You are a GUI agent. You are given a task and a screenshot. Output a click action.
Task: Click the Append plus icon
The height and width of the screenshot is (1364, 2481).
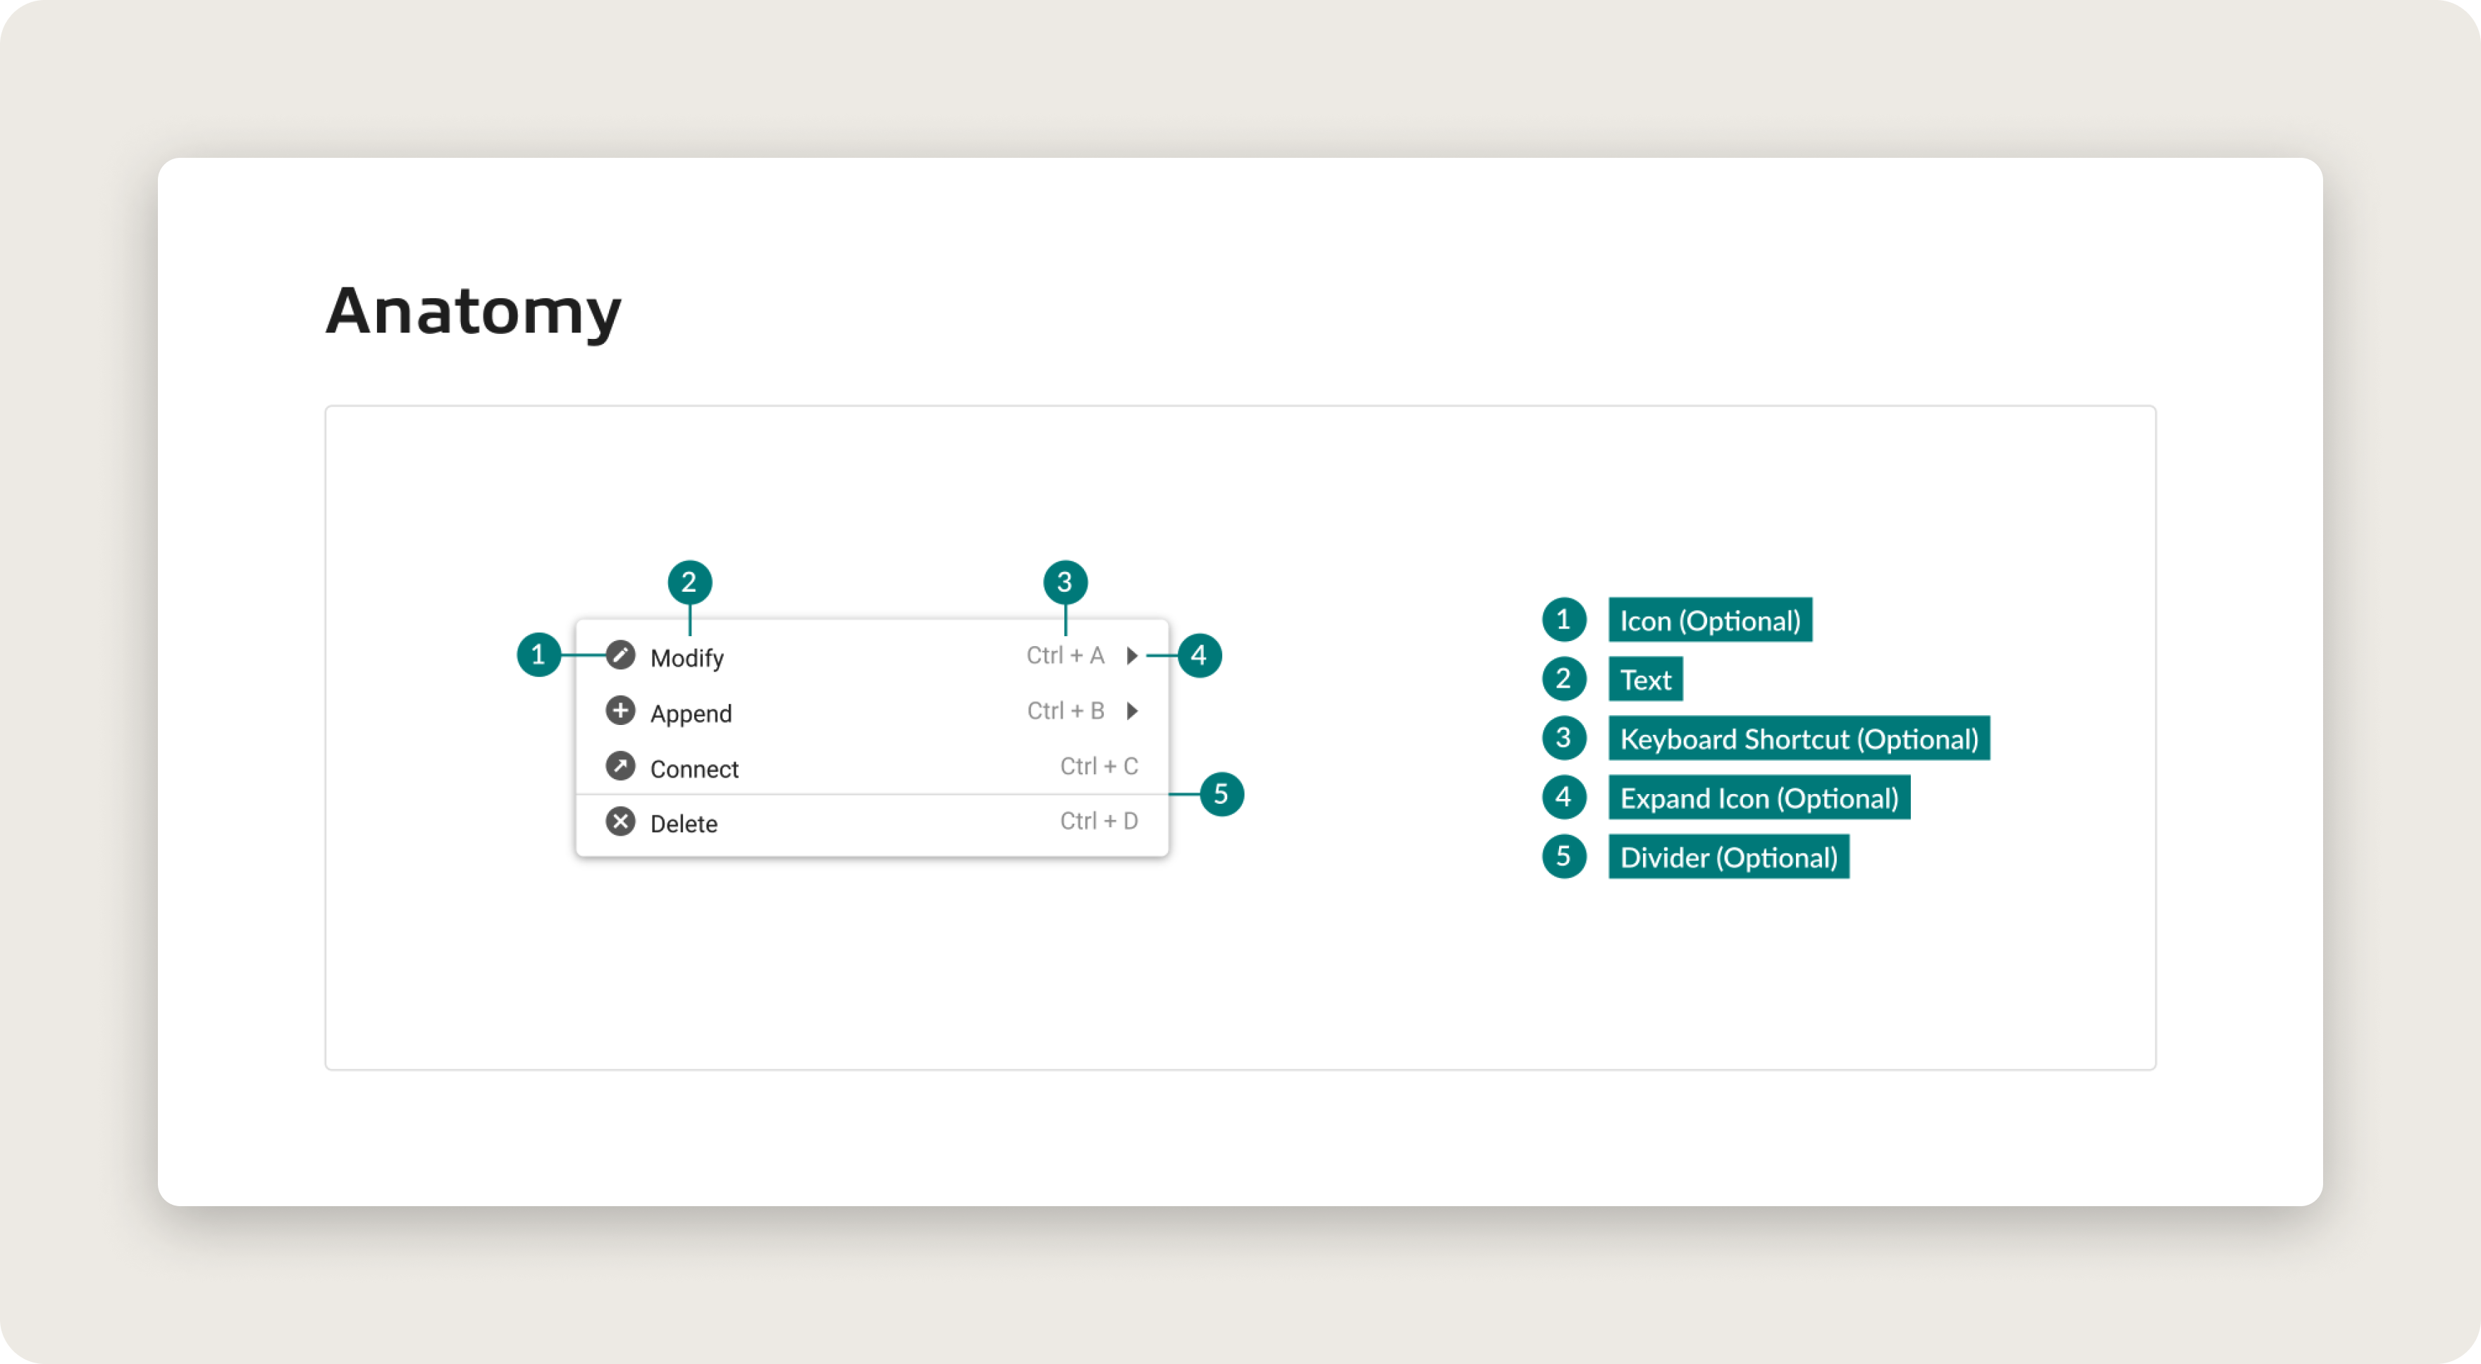pos(620,710)
